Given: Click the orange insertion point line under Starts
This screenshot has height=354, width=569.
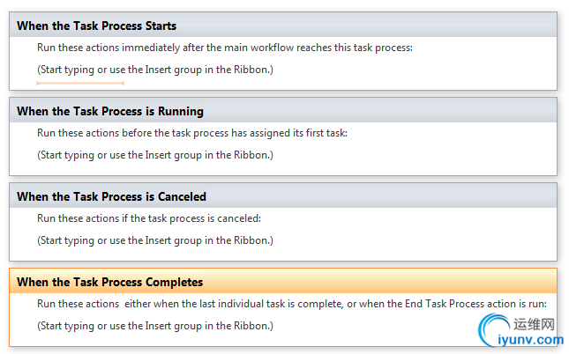Looking at the screenshot, I should click(80, 84).
